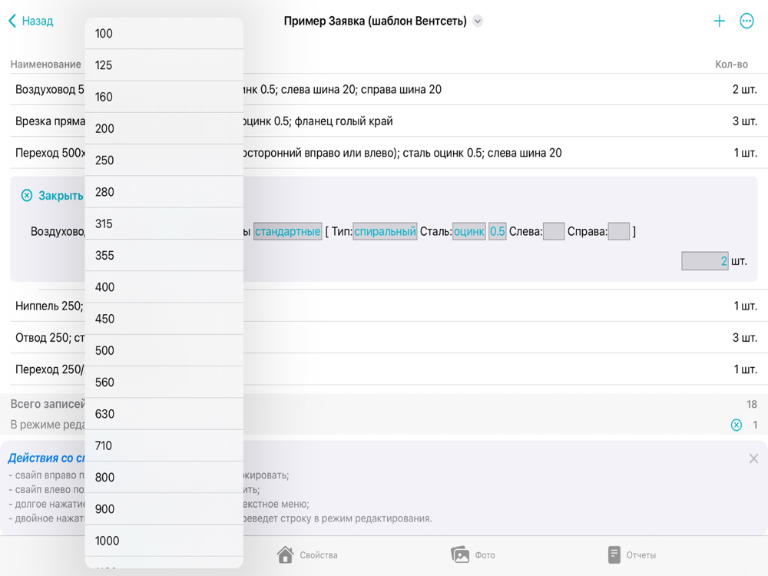This screenshot has width=768, height=576.
Task: Choose 280 from the dropdown list
Action: click(x=164, y=192)
